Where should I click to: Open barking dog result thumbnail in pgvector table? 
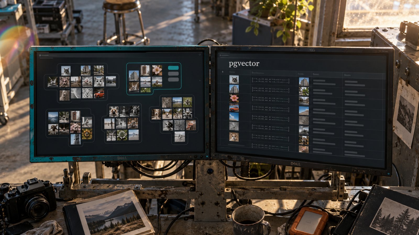pyautogui.click(x=304, y=140)
